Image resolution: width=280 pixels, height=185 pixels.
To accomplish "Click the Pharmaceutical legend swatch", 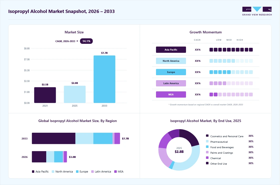I will point(207,141).
